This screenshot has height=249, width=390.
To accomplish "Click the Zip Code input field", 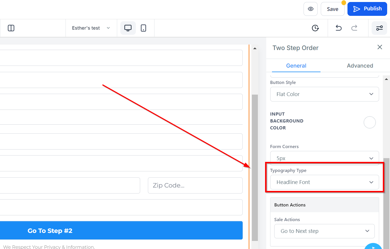I will [195, 185].
